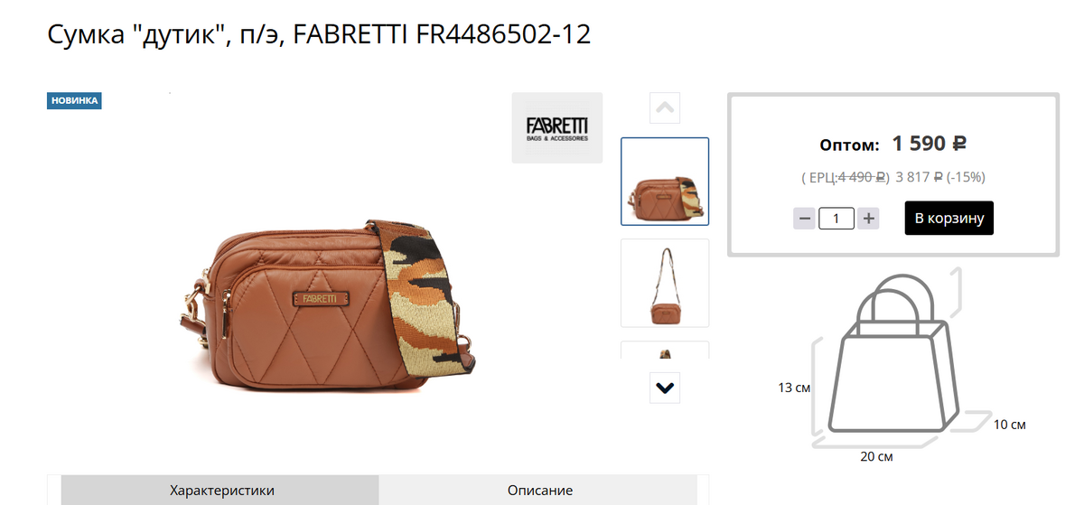This screenshot has height=505, width=1084.
Task: Click the FABRETTI brand logo
Action: coord(556,127)
